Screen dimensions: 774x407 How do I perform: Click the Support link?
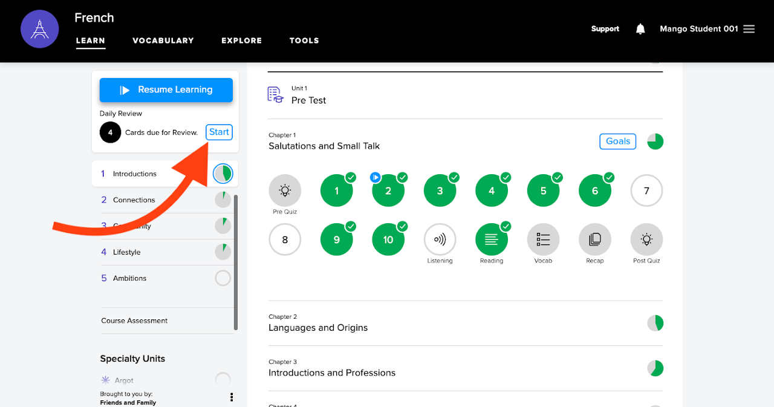(605, 29)
